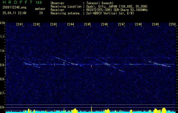Click the meteor count label

coord(40,9)
